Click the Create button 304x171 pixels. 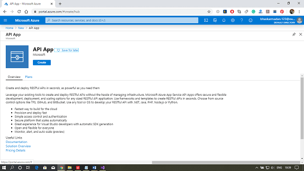[x=42, y=62]
